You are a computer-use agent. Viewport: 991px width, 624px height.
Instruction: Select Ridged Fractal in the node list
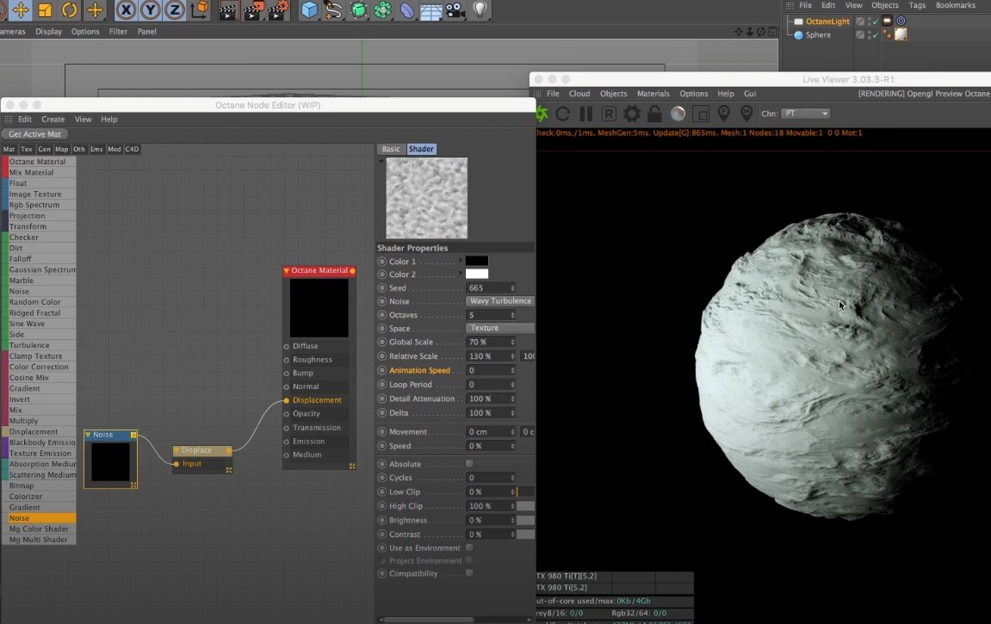click(39, 313)
